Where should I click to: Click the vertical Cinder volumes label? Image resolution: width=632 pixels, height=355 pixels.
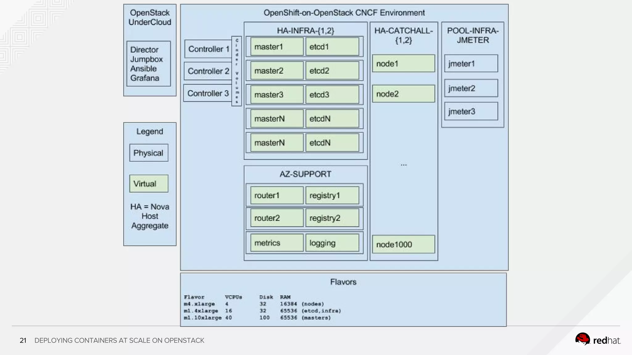pos(237,71)
